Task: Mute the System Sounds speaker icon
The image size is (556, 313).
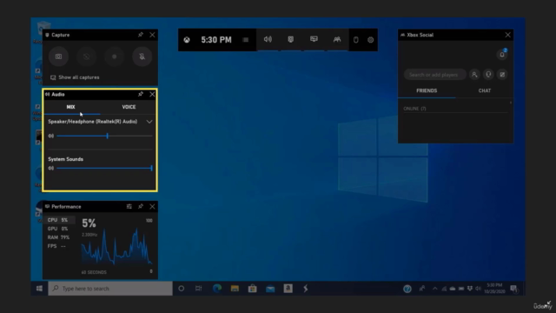Action: 51,168
